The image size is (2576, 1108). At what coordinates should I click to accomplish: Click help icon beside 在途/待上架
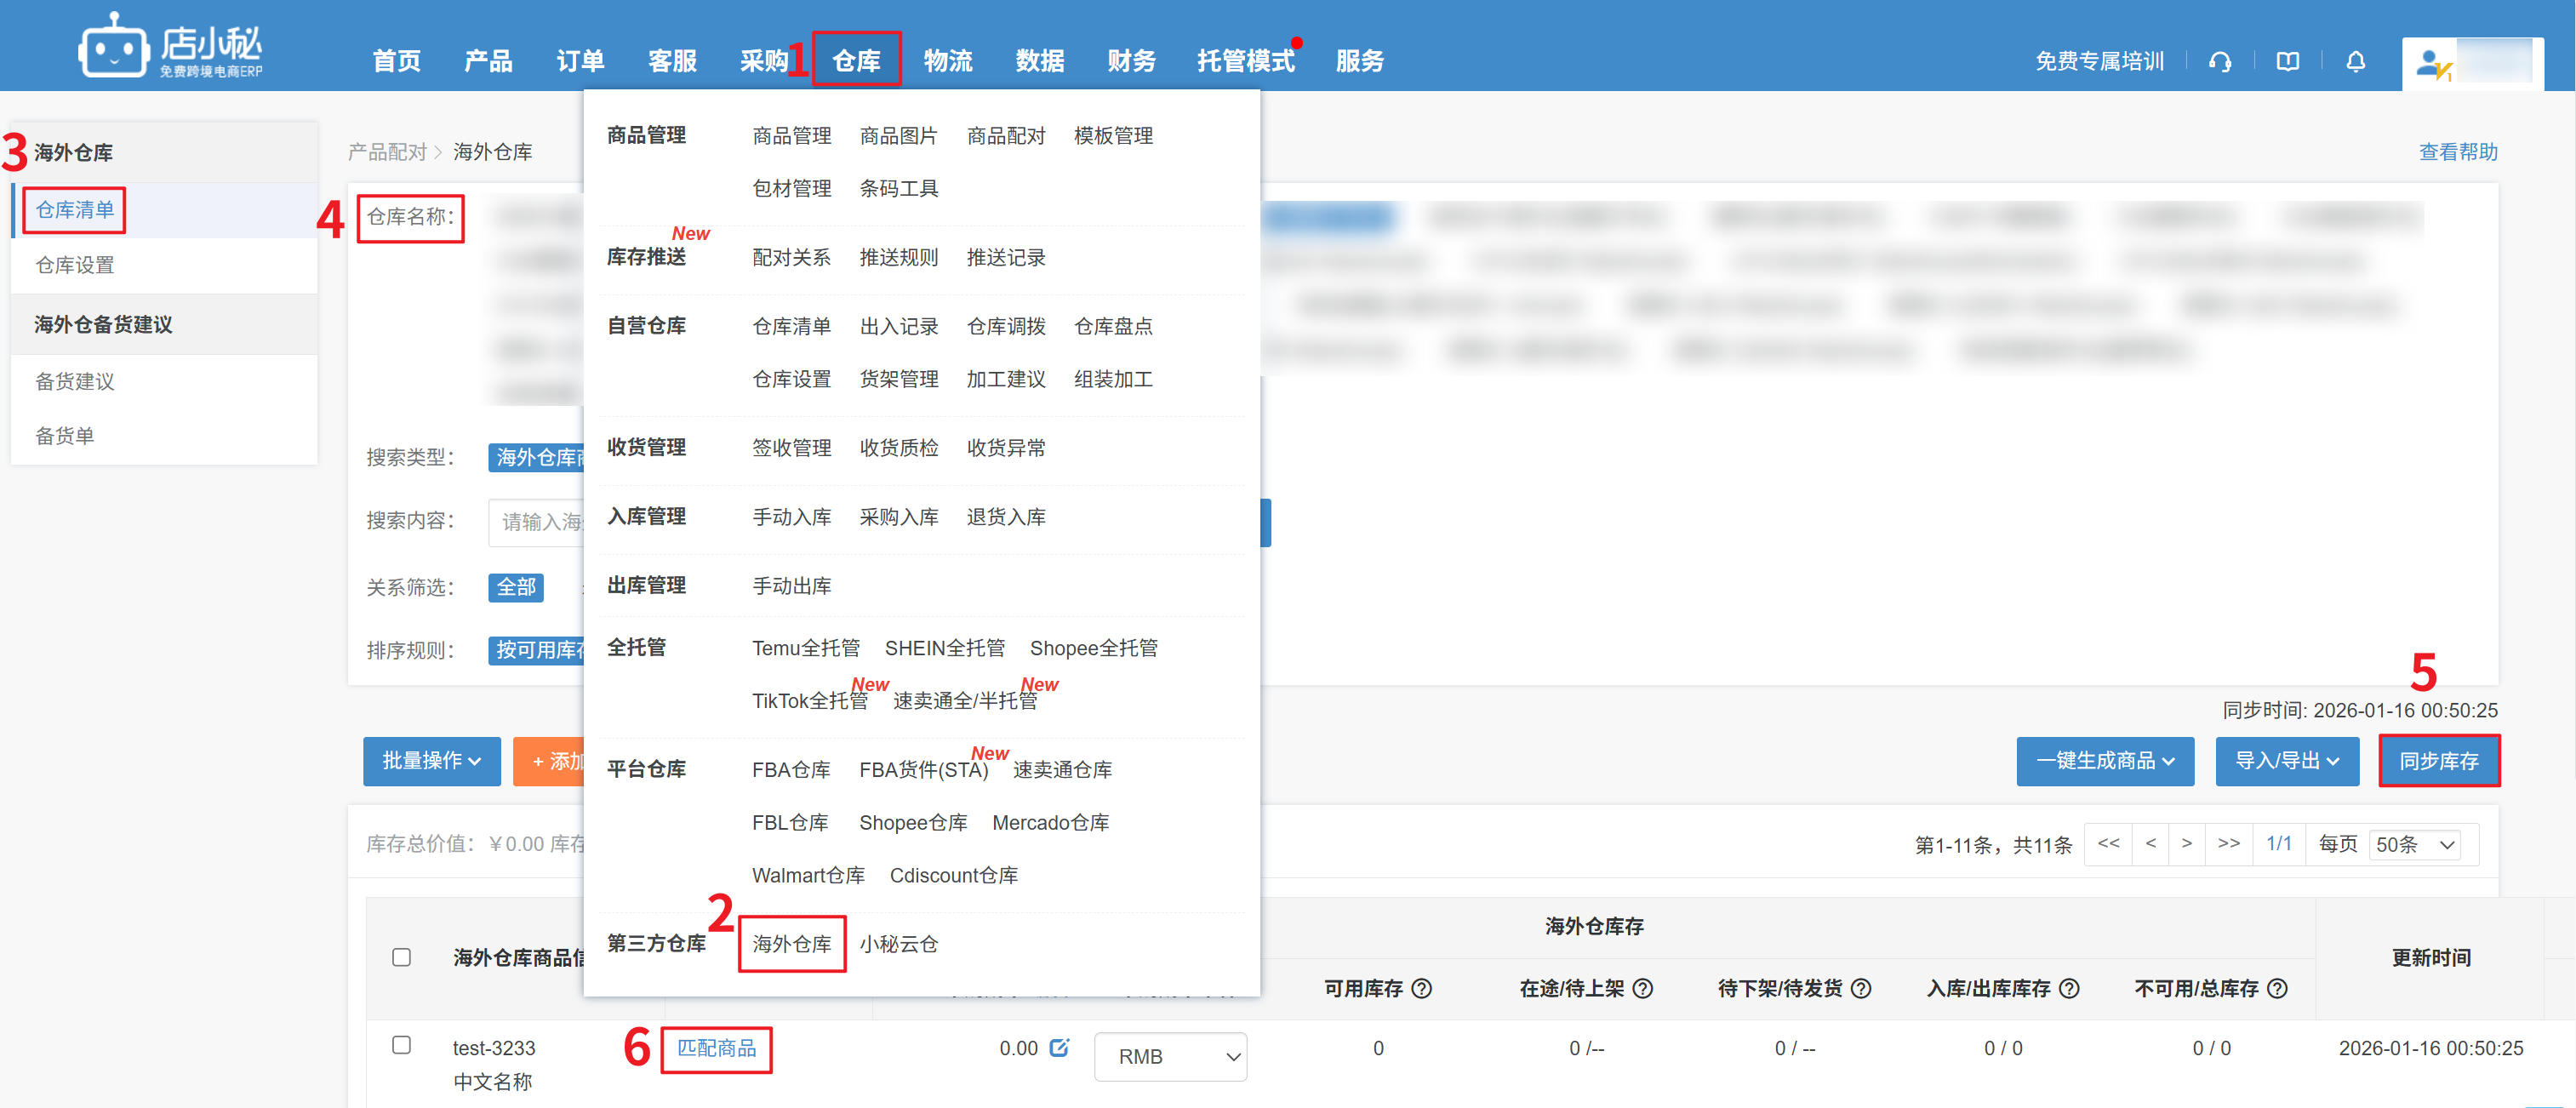[x=1642, y=988]
